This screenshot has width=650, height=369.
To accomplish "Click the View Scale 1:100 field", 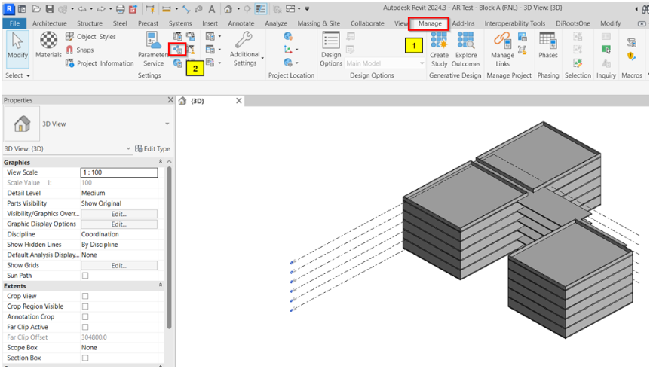I will 118,172.
